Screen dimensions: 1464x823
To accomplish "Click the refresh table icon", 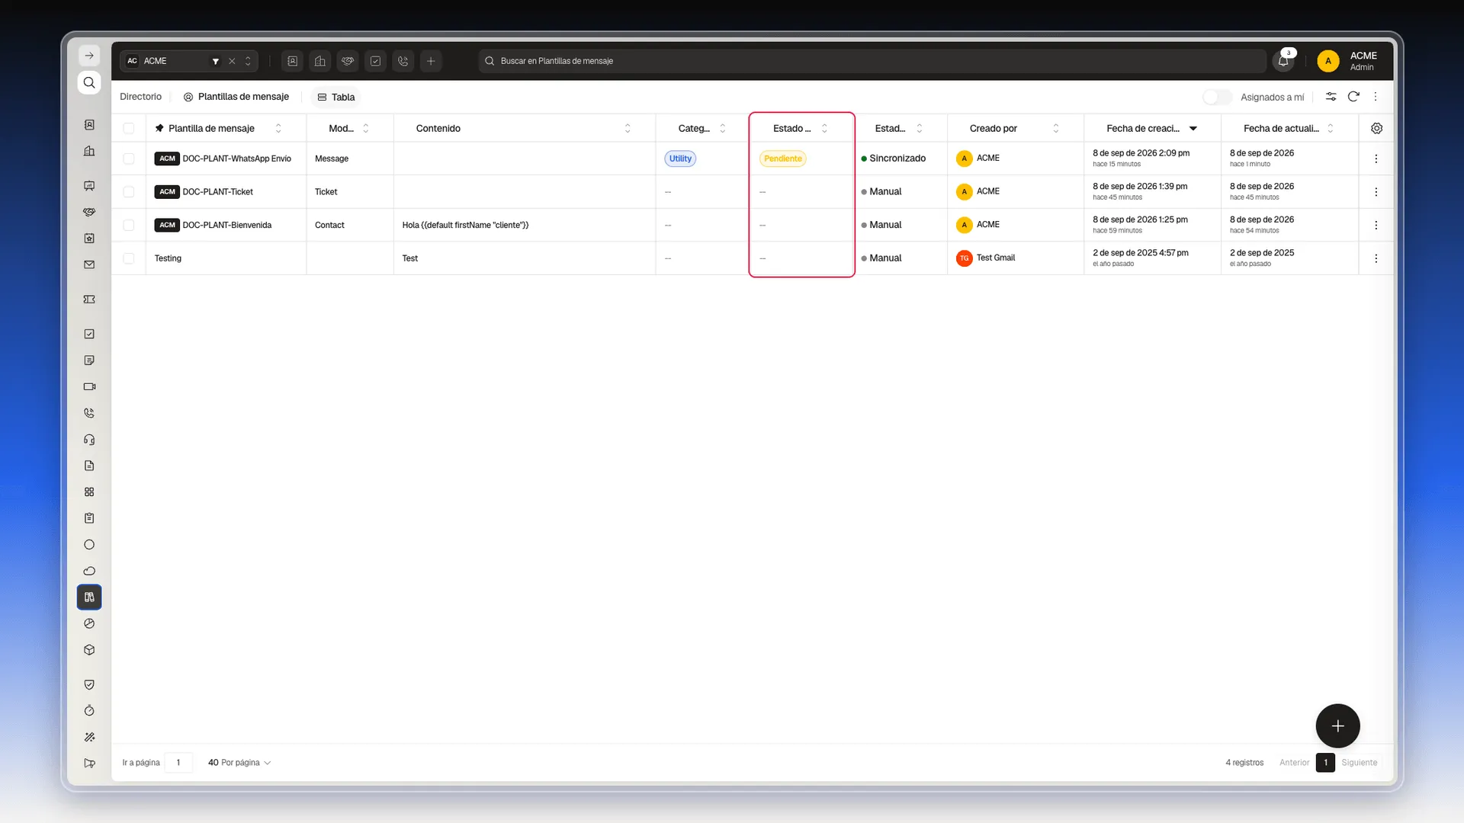I will tap(1353, 97).
